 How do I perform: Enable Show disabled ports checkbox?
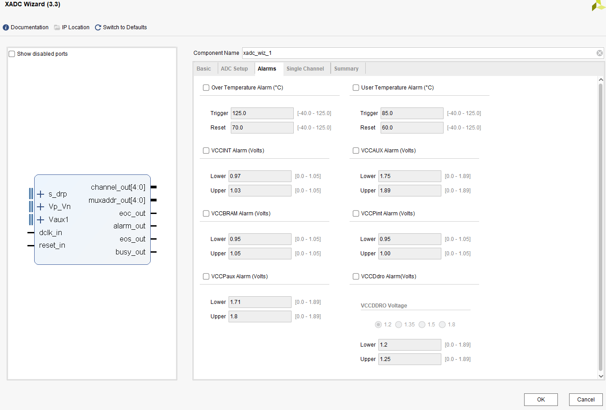tap(12, 54)
